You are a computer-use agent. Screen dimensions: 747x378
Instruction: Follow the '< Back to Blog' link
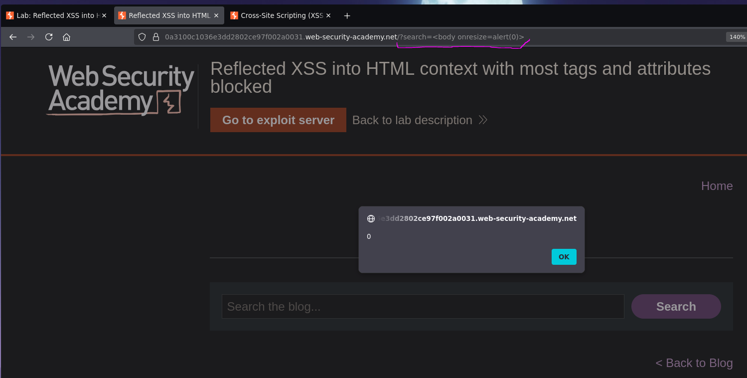tap(694, 363)
